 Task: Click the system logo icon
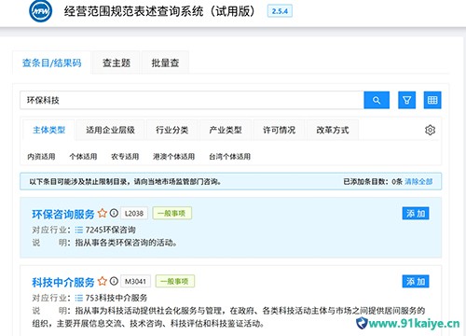pyautogui.click(x=41, y=11)
